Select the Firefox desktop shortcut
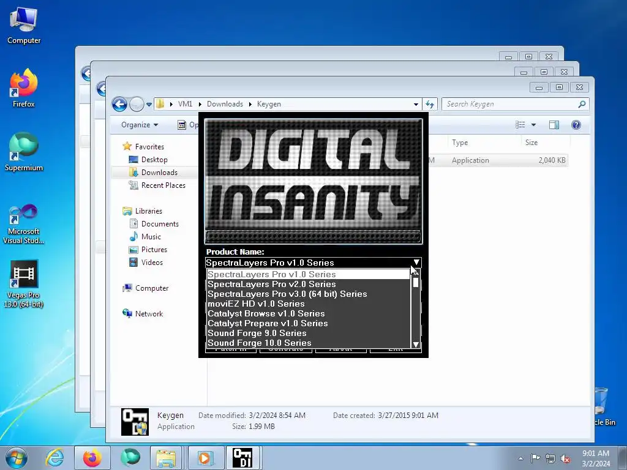The height and width of the screenshot is (470, 627). coord(24,88)
